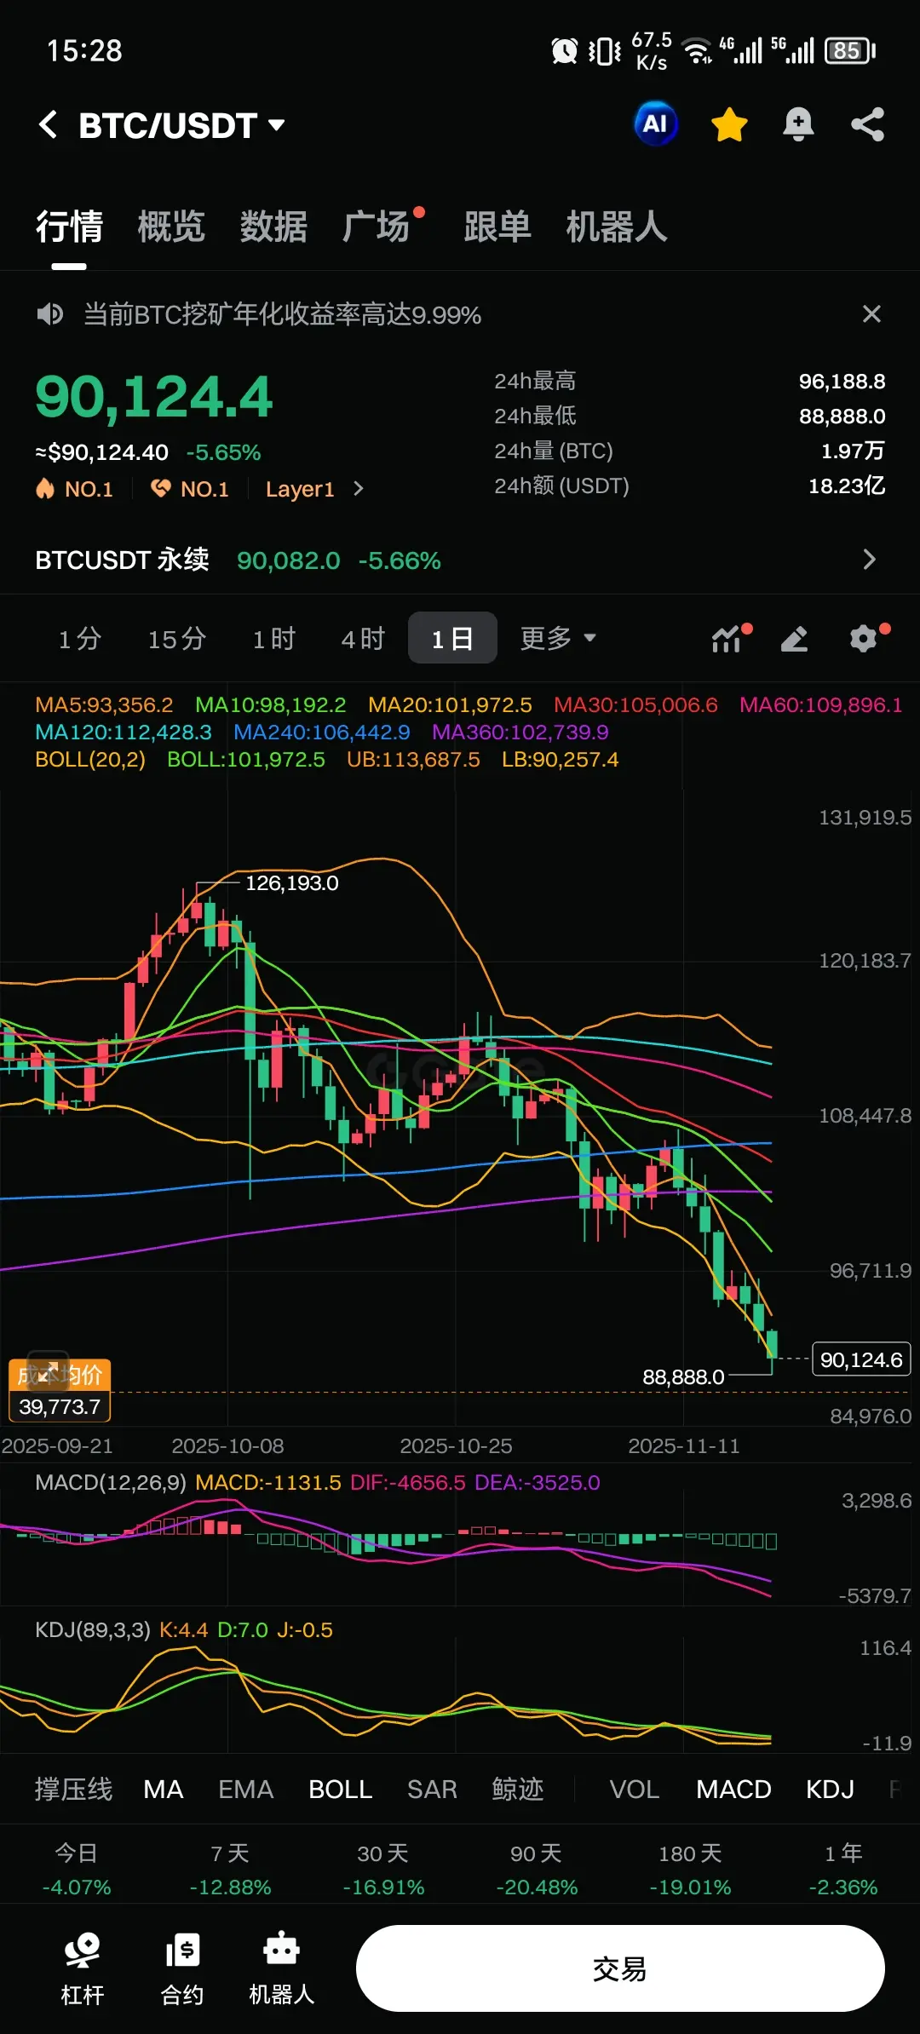Open Layer1 category tag

300,489
